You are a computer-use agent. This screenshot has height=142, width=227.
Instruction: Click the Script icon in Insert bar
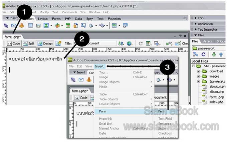tap(102, 26)
